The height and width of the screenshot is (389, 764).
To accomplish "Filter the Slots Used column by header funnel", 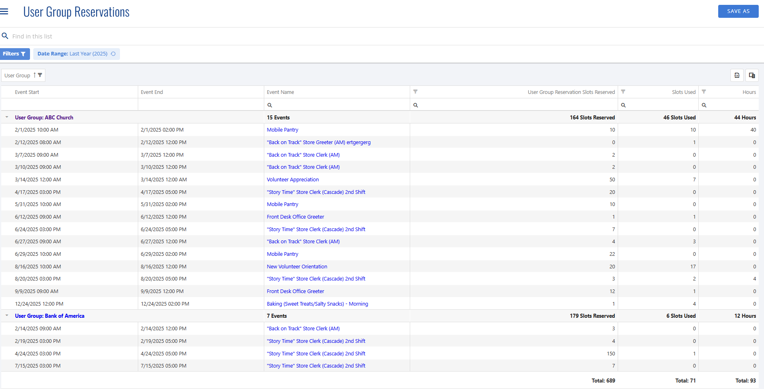I will (623, 92).
